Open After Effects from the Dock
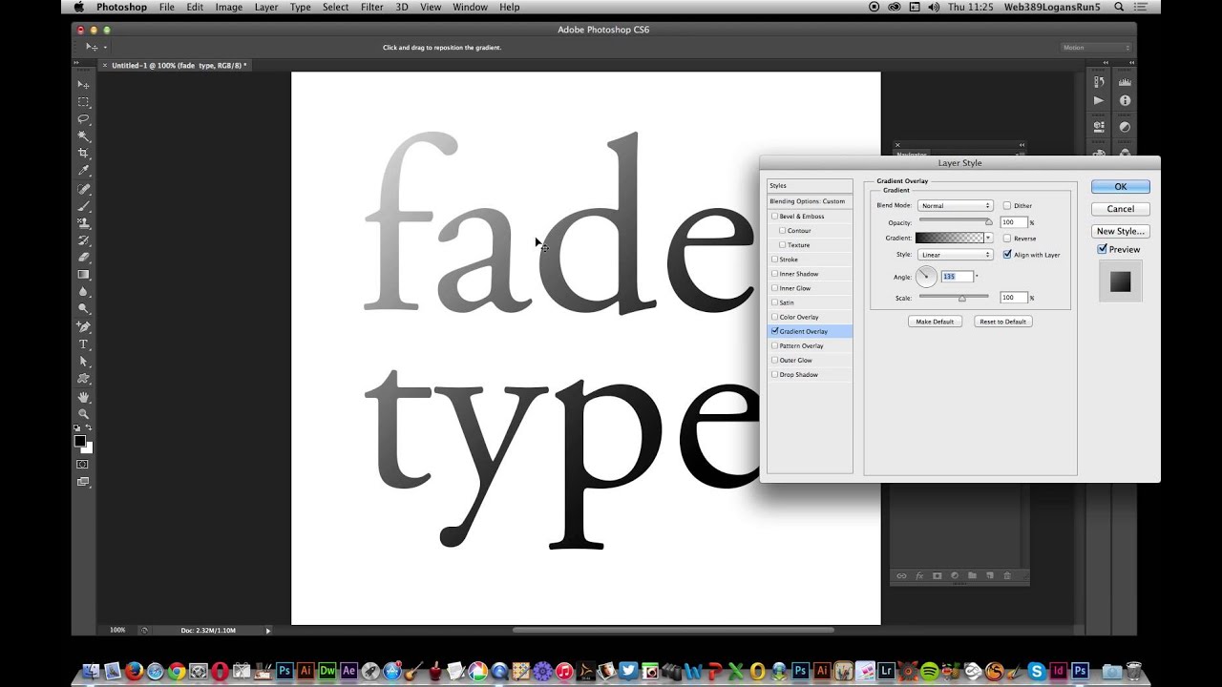This screenshot has width=1222, height=687. 349,672
